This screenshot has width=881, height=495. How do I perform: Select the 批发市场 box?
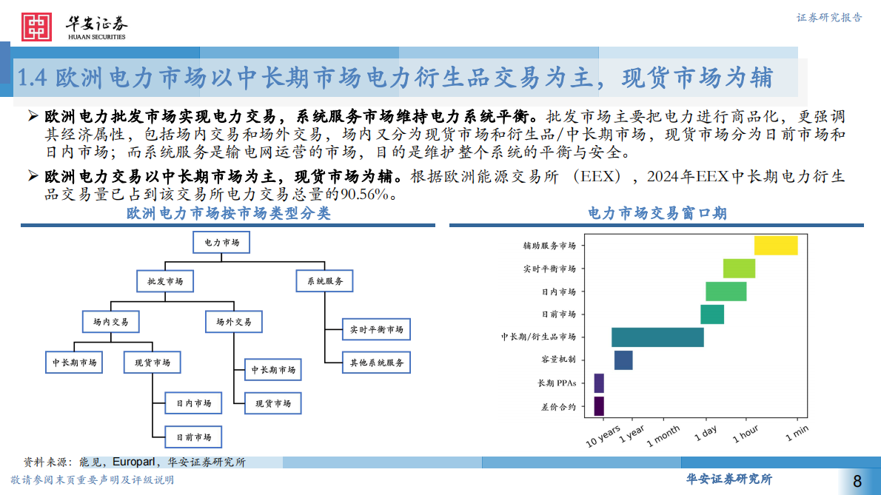click(x=165, y=281)
